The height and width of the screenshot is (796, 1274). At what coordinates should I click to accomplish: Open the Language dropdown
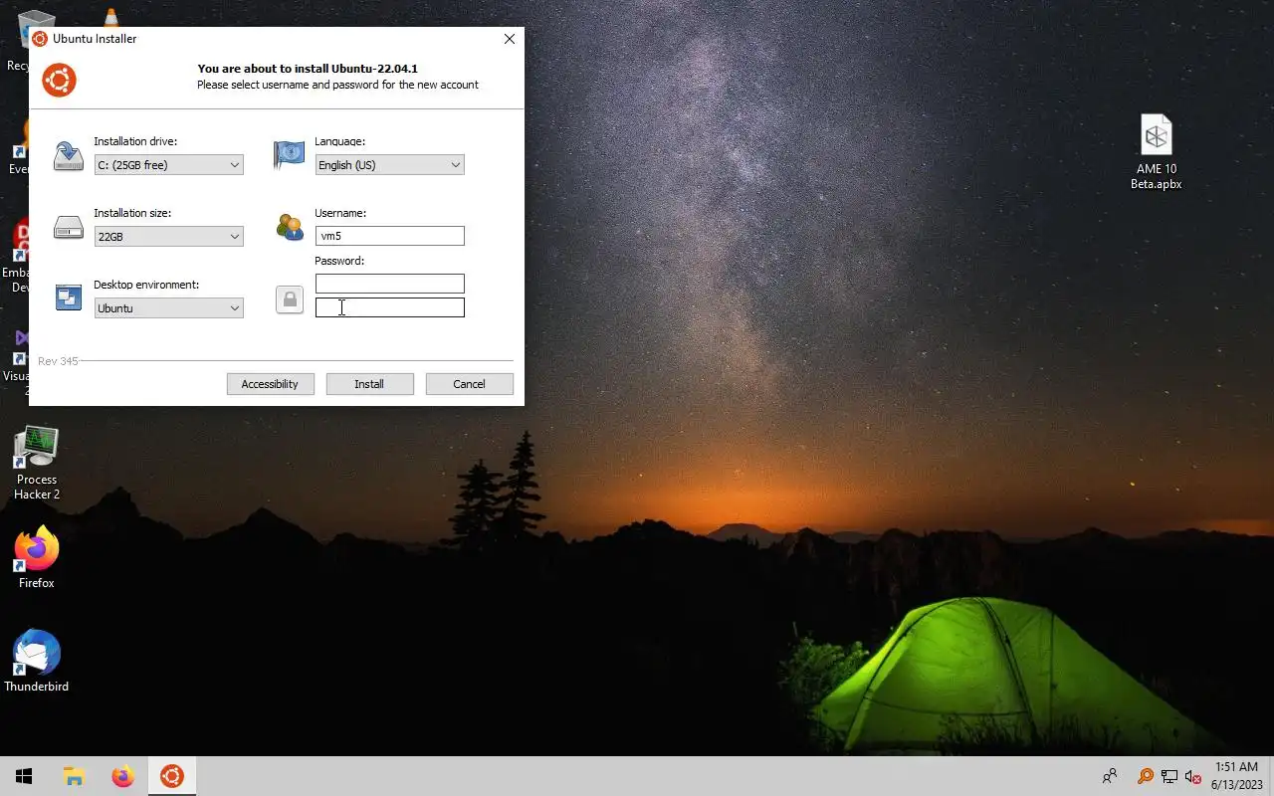(x=389, y=165)
